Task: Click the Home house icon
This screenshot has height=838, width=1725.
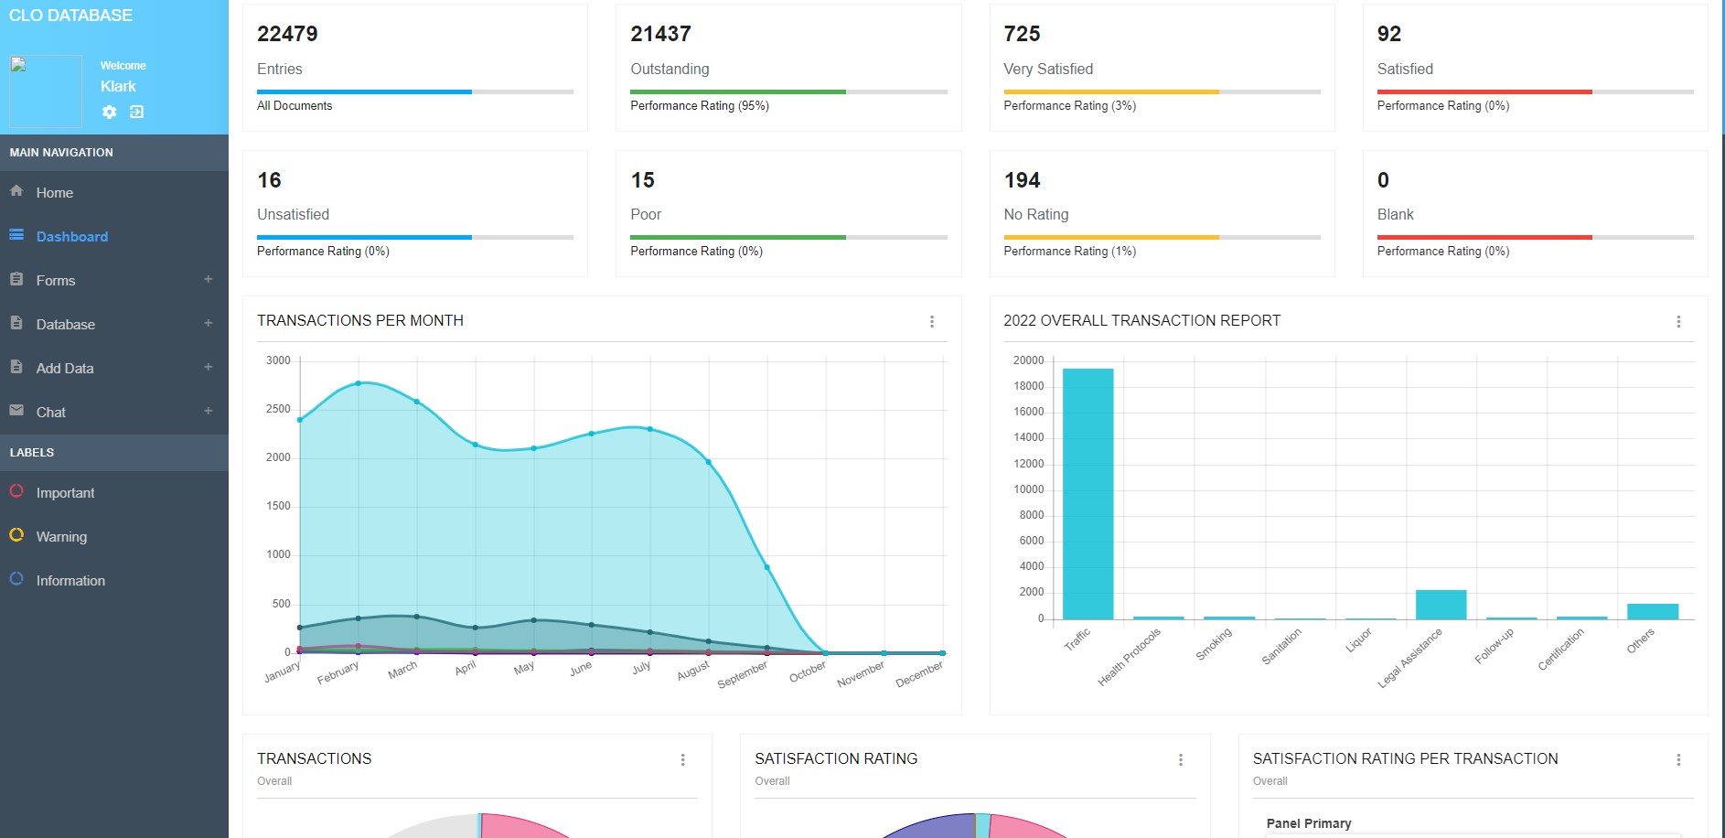Action: (x=16, y=191)
